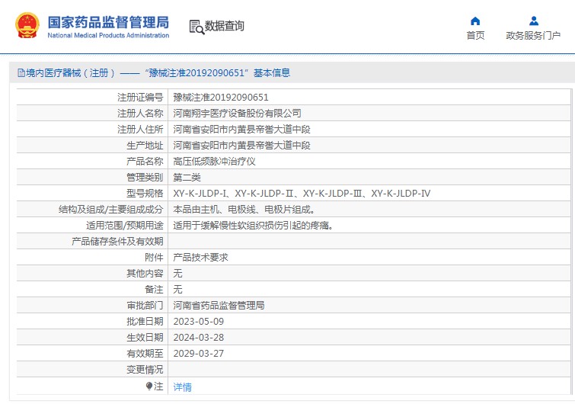Open 政务服务门户 user icon
The height and width of the screenshot is (404, 575).
coord(534,21)
